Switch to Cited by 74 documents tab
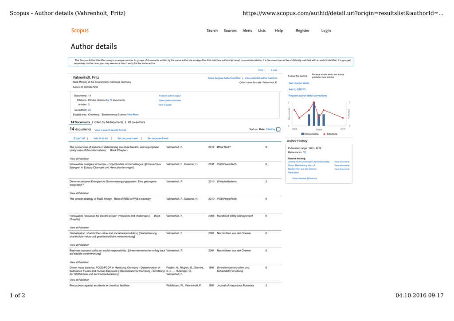This screenshot has height=321, width=454. (108, 122)
